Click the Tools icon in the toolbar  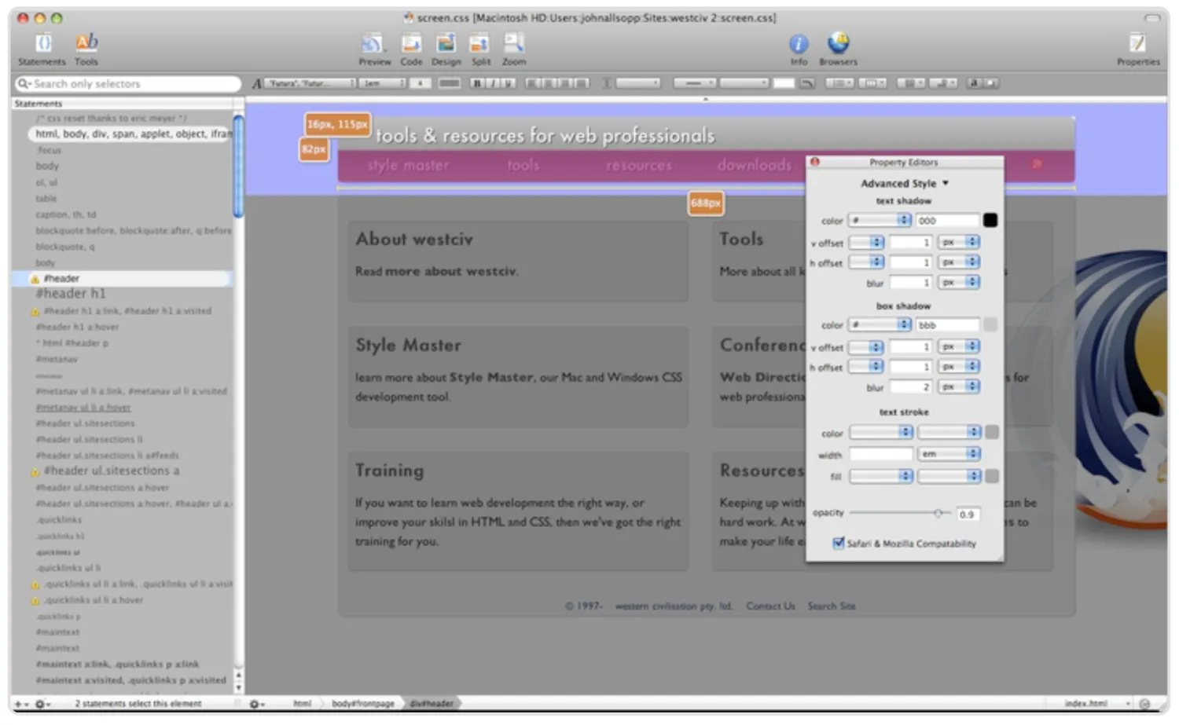tap(86, 44)
